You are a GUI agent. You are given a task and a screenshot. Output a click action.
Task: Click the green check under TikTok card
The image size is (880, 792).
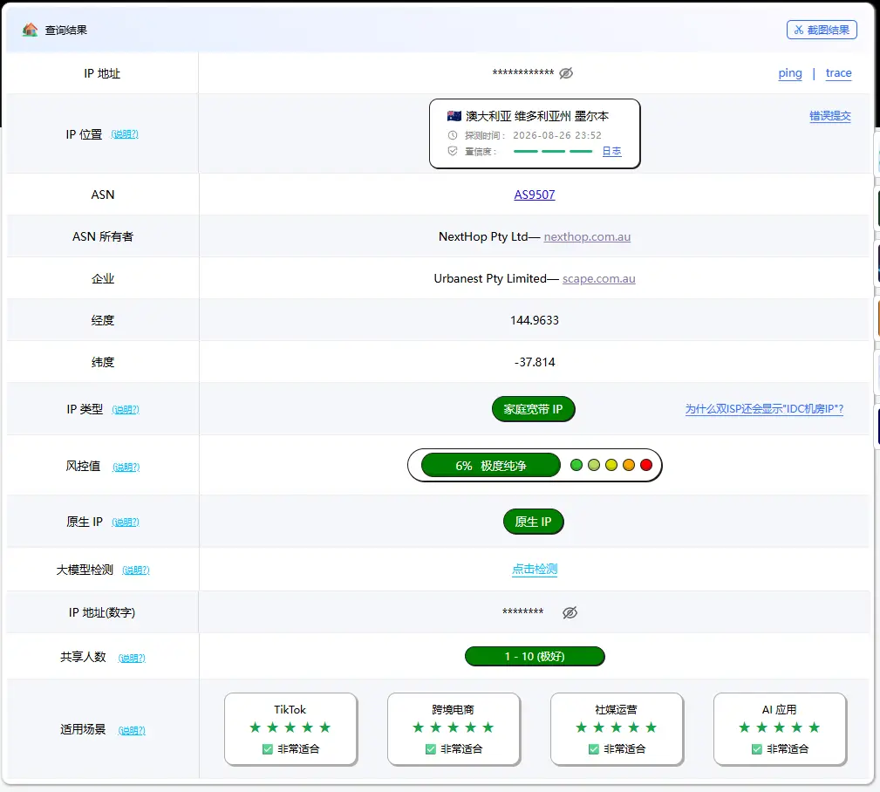tap(267, 748)
